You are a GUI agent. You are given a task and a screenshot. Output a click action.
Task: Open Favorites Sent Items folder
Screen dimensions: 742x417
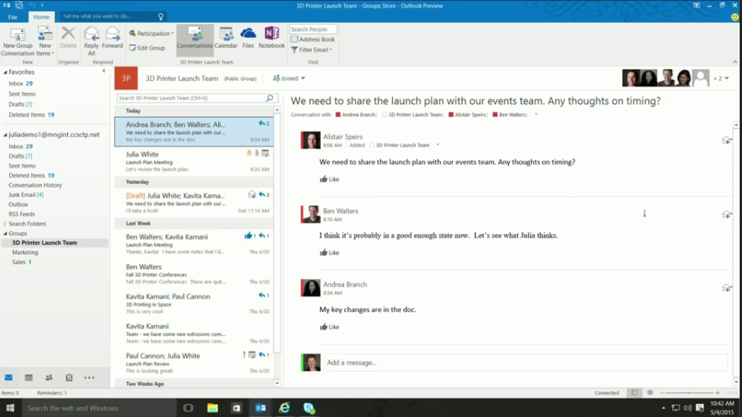pyautogui.click(x=22, y=94)
